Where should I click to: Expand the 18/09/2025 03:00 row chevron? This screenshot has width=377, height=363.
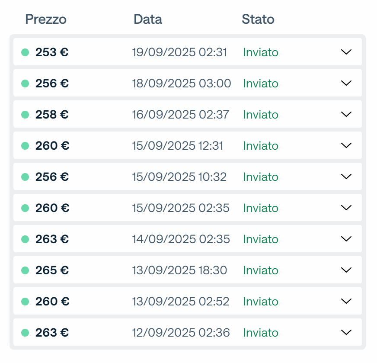click(346, 83)
